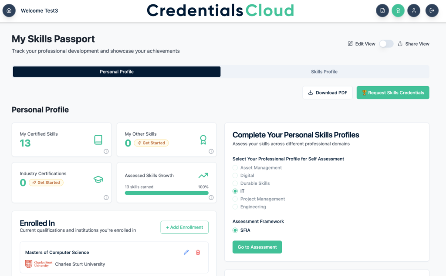Screen dimensions: 446x276
Task: Click Get Started under My Other Skills
Action: (x=151, y=143)
